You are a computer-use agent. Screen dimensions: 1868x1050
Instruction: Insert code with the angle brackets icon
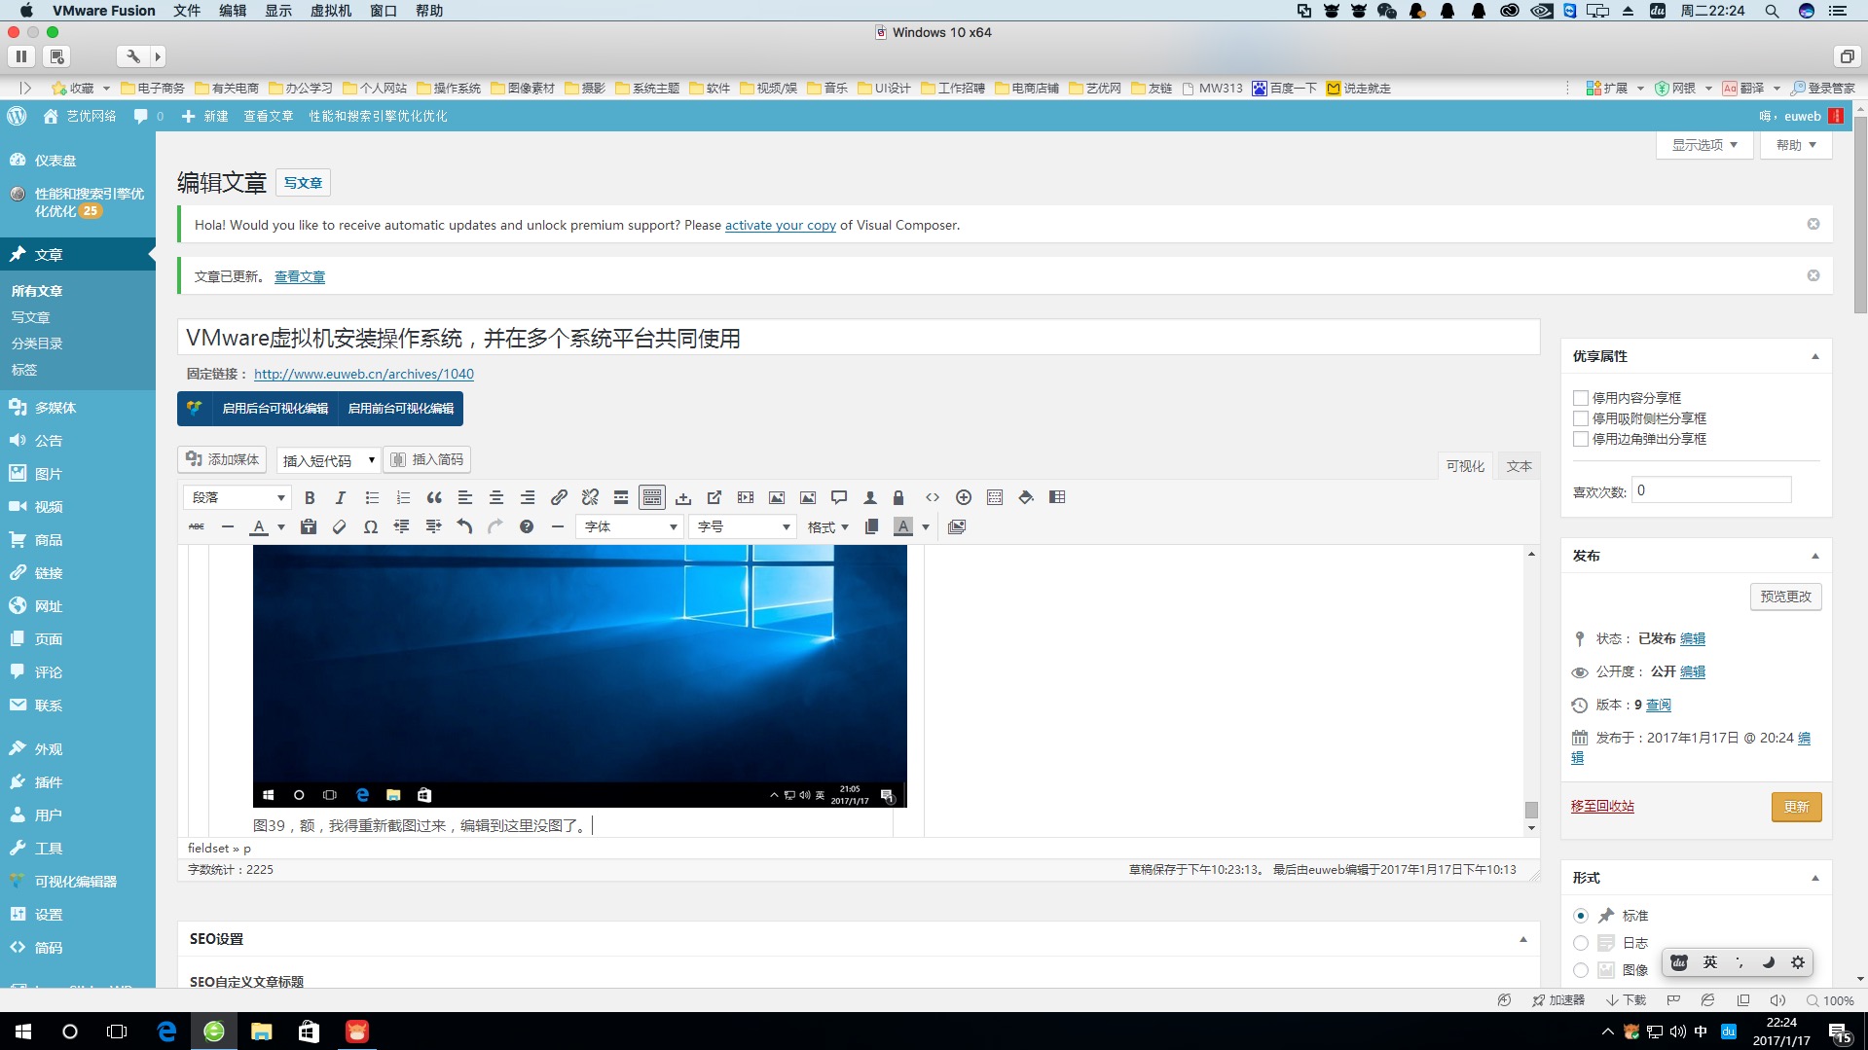click(x=933, y=497)
